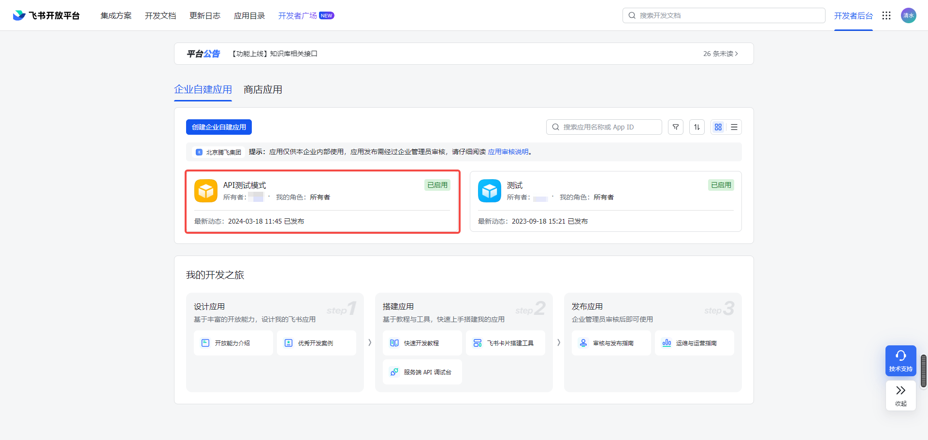
Task: Open the 飞书卡片搭建工具 shortcut
Action: point(505,343)
